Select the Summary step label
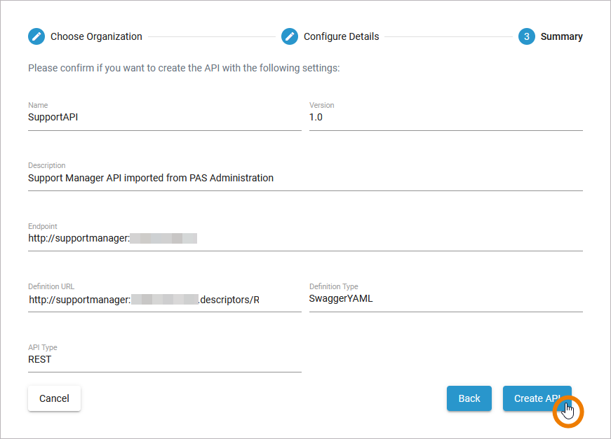The image size is (611, 439). [x=561, y=36]
